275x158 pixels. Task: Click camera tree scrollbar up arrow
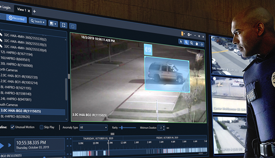pyautogui.click(x=66, y=39)
